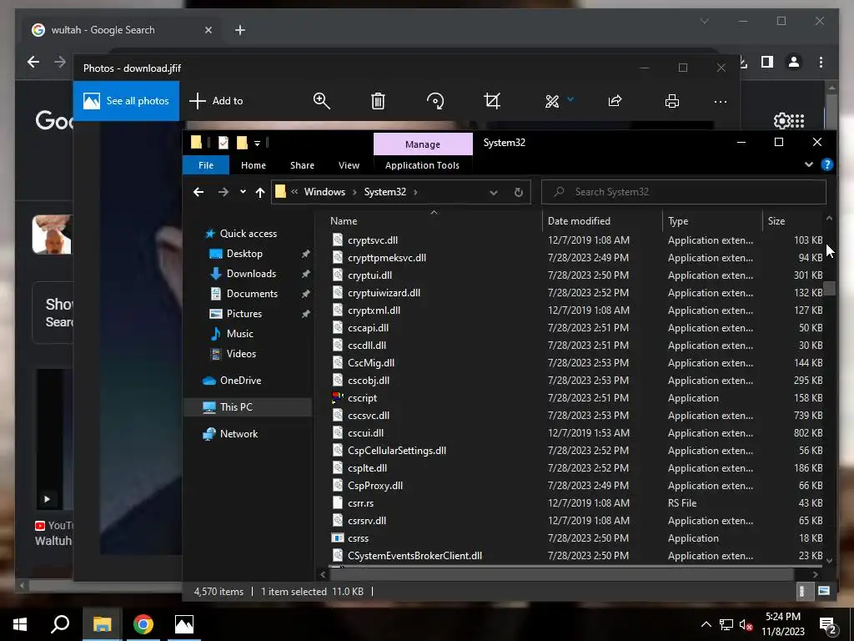Click the print icon in Photos toolbar
854x641 pixels.
[672, 101]
